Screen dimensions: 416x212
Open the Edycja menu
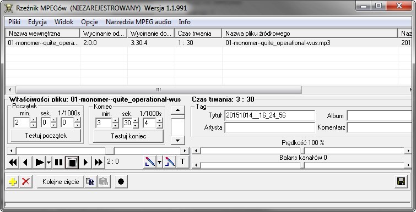coord(37,22)
